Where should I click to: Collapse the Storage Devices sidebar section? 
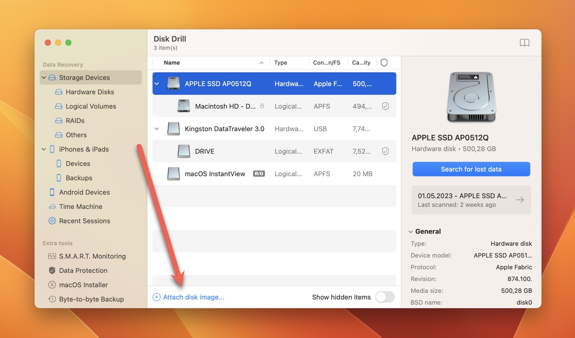click(x=44, y=78)
